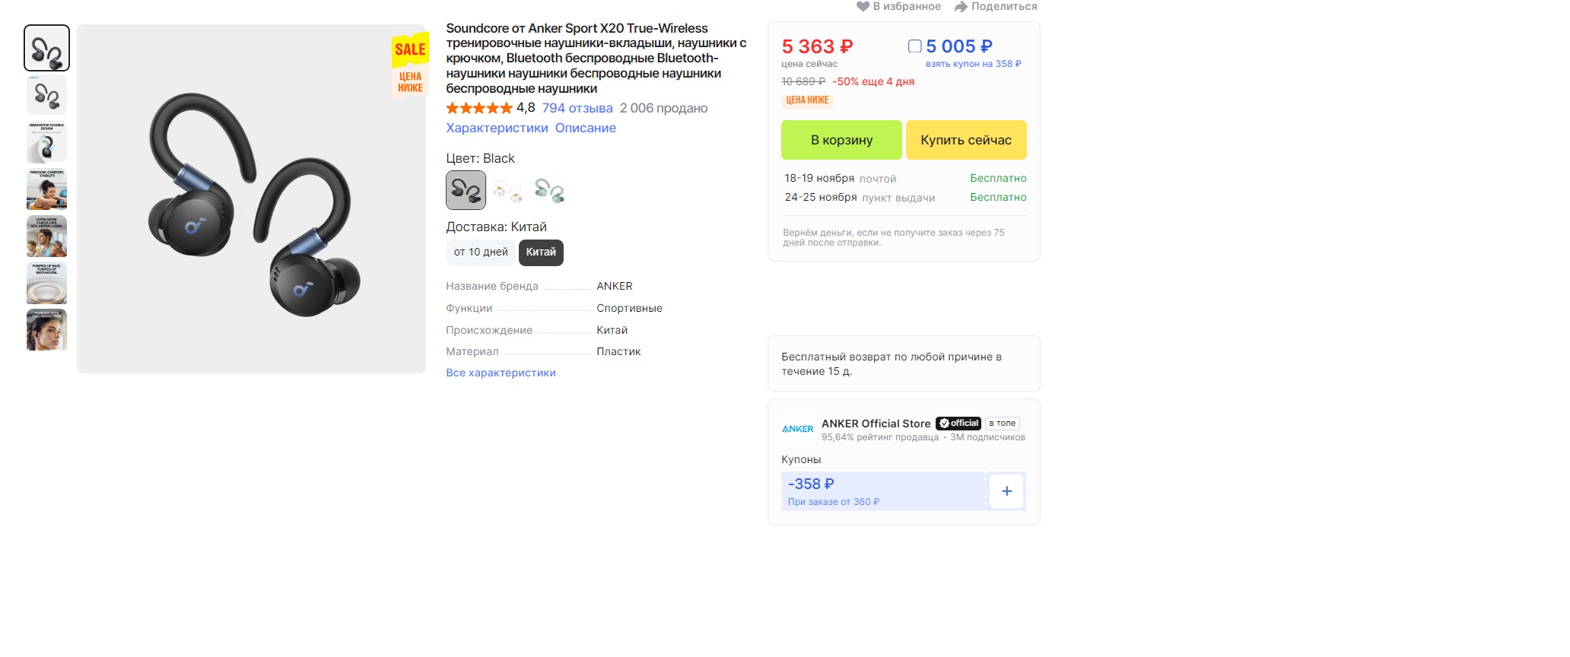Jump to the Описание section

tap(585, 128)
